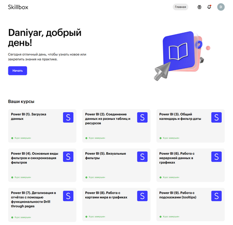Click the S icon on Power BI (3) card
The width and height of the screenshot is (233, 225).
[x=216, y=117]
